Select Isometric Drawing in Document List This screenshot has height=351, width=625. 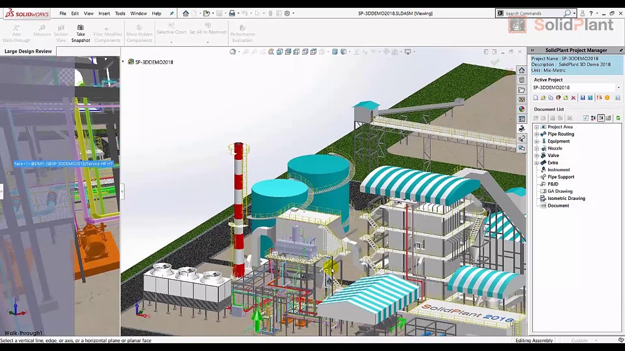click(566, 198)
